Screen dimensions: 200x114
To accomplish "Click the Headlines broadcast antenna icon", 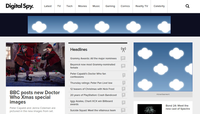I will click(x=123, y=50).
